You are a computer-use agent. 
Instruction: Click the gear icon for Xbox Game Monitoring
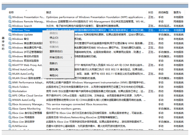10,108
